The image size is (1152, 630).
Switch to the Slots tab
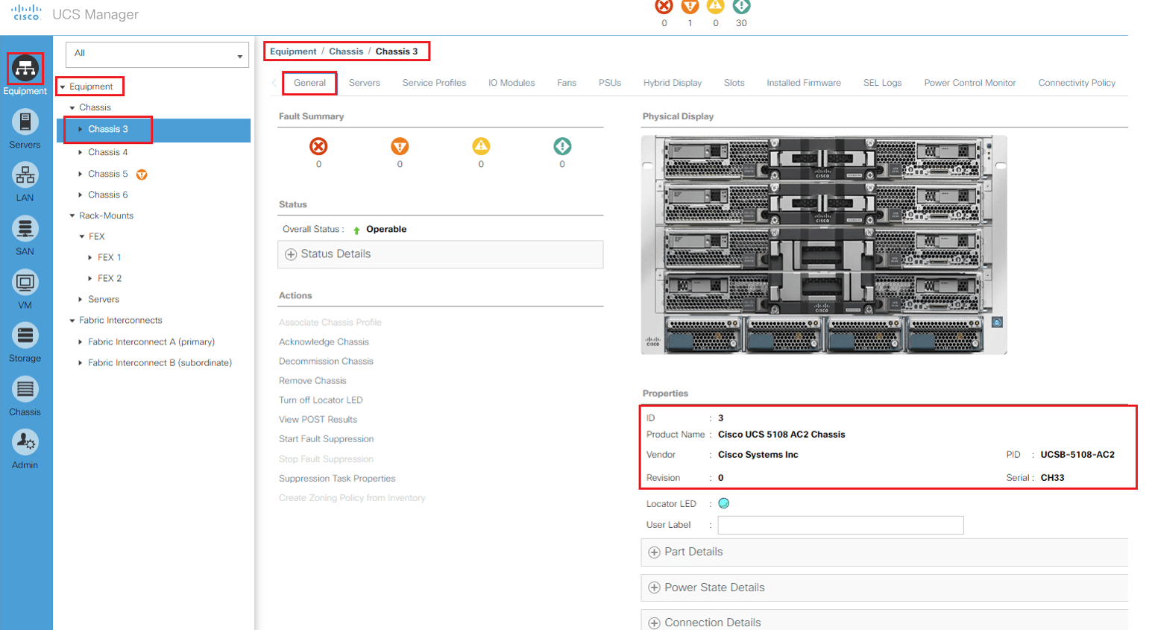tap(734, 83)
